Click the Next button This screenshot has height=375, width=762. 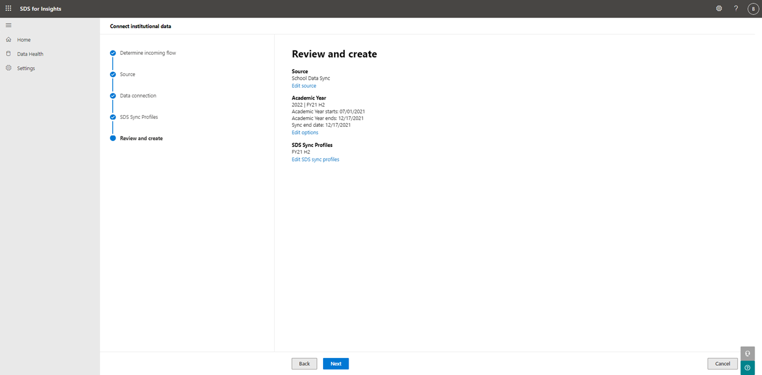click(336, 363)
